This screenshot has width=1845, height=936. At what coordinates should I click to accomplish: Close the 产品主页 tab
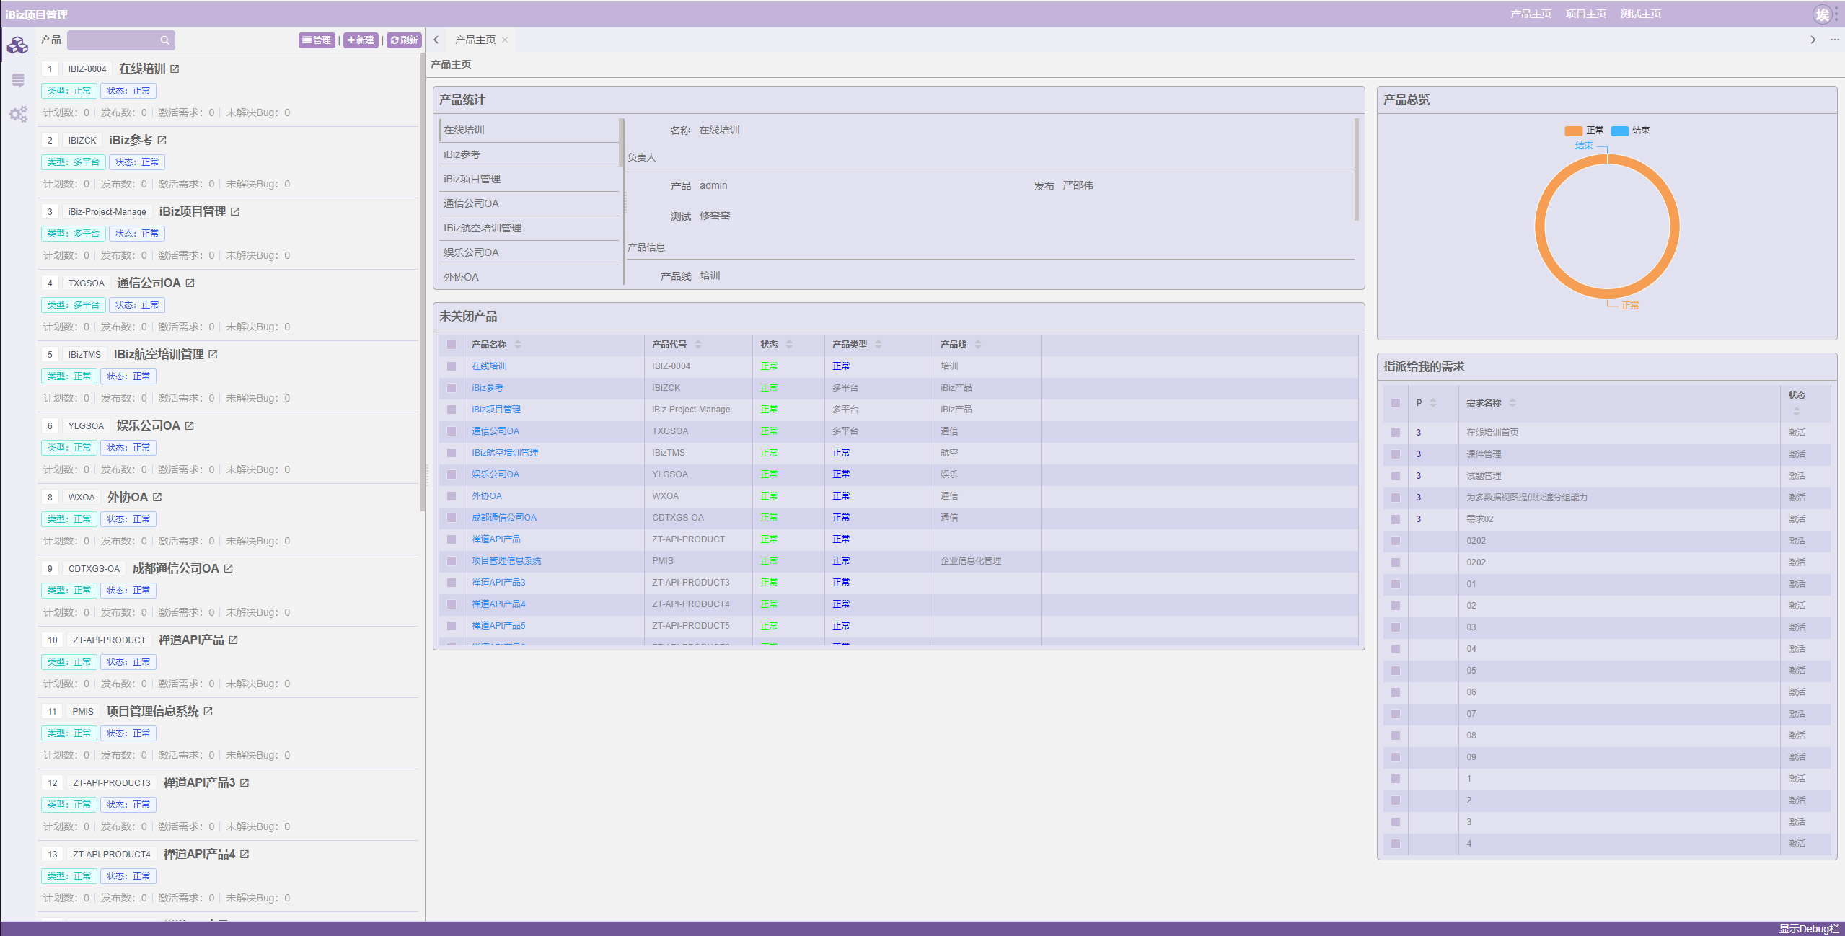click(x=505, y=40)
